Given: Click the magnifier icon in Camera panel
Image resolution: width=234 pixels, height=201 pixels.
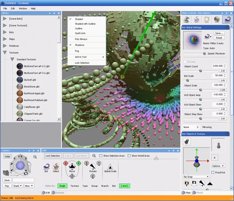Looking at the screenshot, I should point(35,157).
